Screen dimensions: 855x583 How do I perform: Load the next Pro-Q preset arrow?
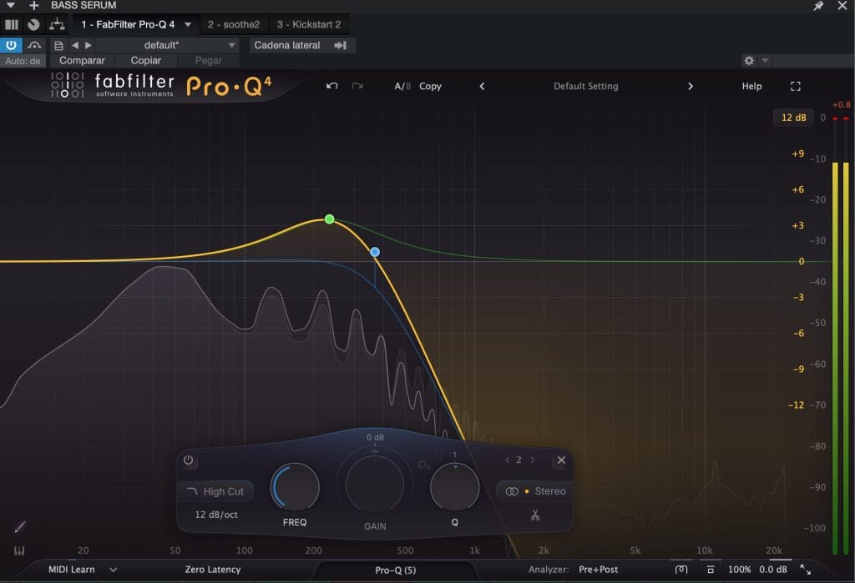click(x=691, y=86)
